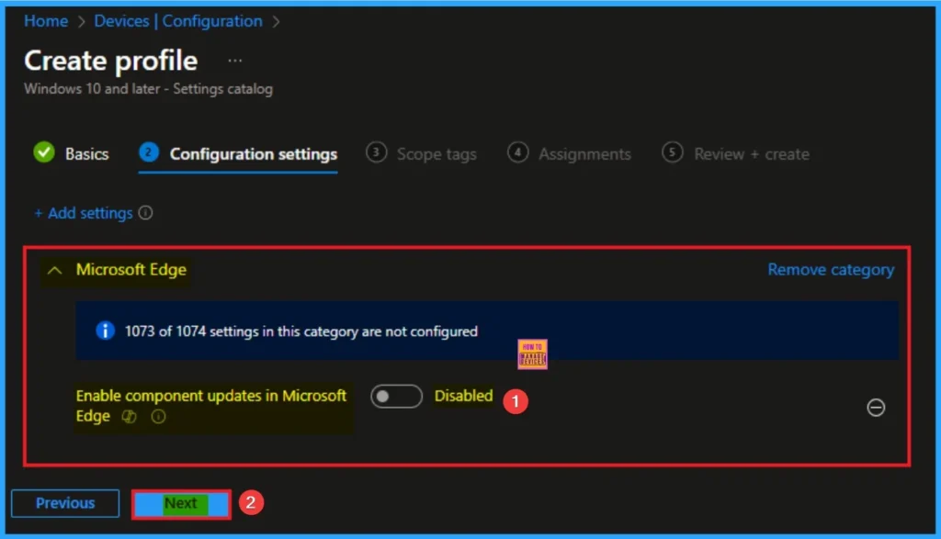Image resolution: width=941 pixels, height=539 pixels.
Task: Open the ellipsis menu beside Create profile
Action: coord(234,61)
